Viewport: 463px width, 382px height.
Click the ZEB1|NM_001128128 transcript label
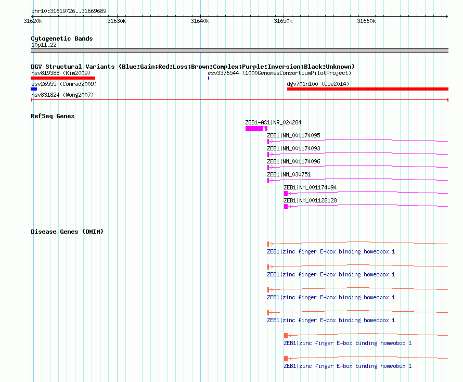point(310,200)
